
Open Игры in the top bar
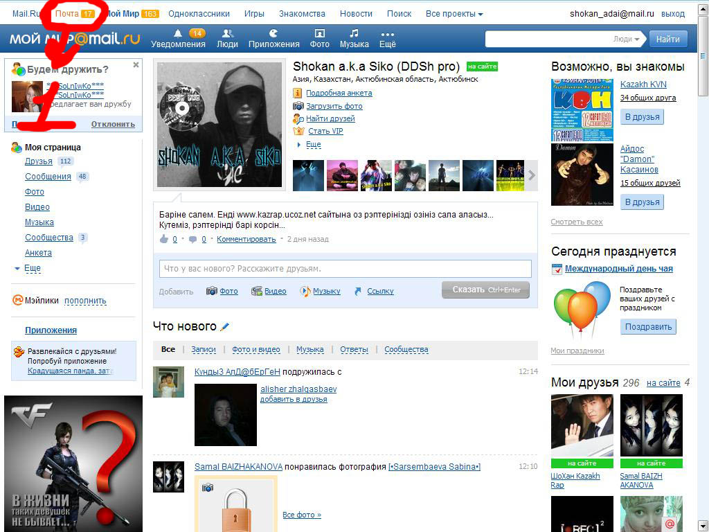[x=254, y=14]
